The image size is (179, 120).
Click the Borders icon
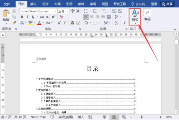tap(95, 23)
